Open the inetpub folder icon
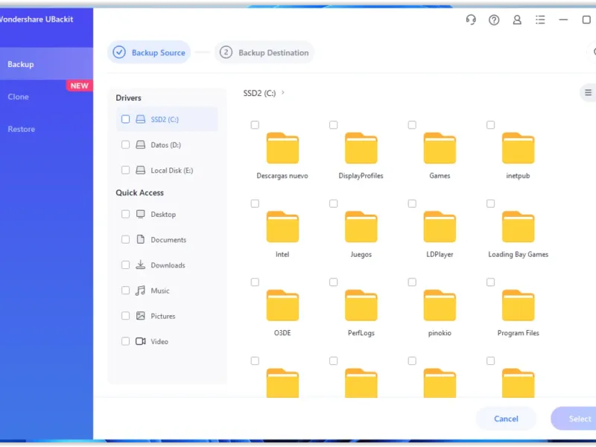The image size is (596, 447). click(518, 148)
